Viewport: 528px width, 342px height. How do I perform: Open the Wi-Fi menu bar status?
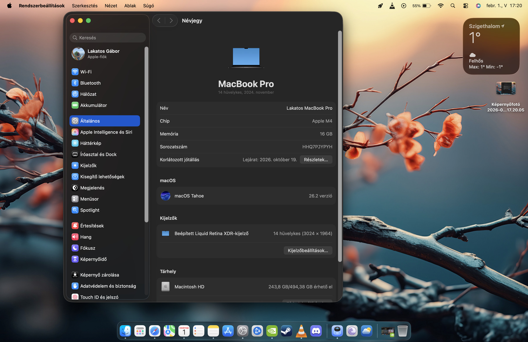pyautogui.click(x=440, y=6)
